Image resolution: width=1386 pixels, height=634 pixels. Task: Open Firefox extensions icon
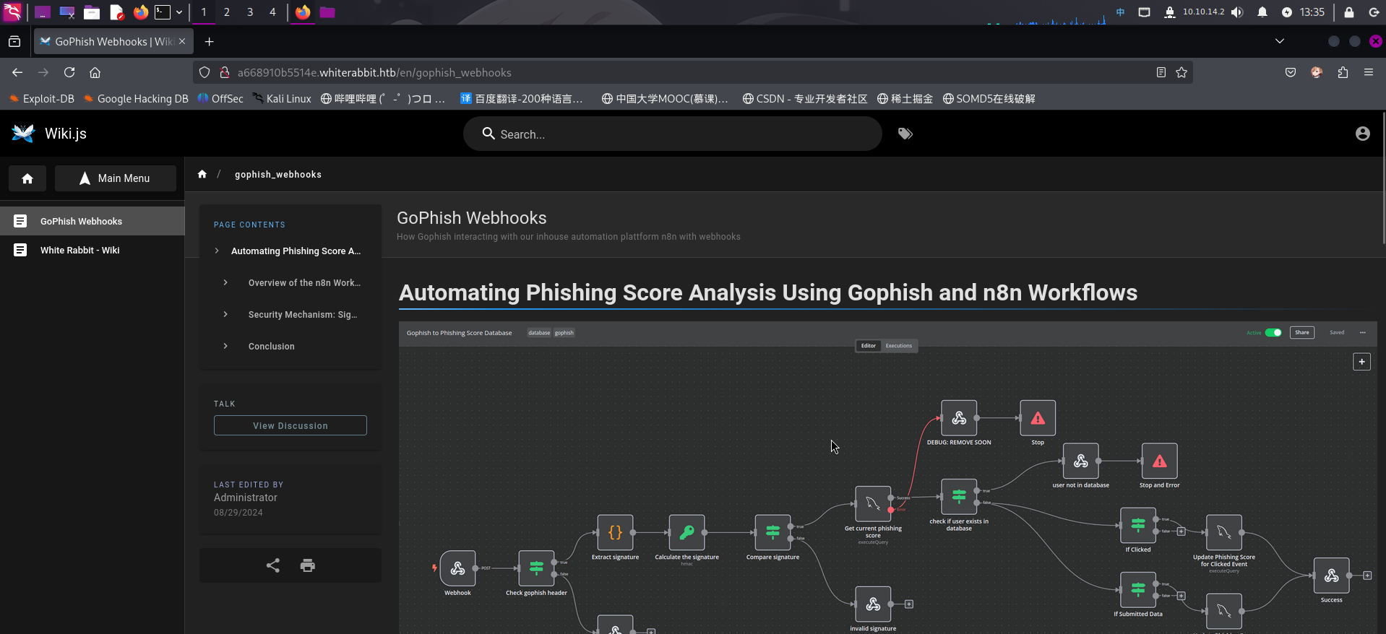click(x=1343, y=72)
